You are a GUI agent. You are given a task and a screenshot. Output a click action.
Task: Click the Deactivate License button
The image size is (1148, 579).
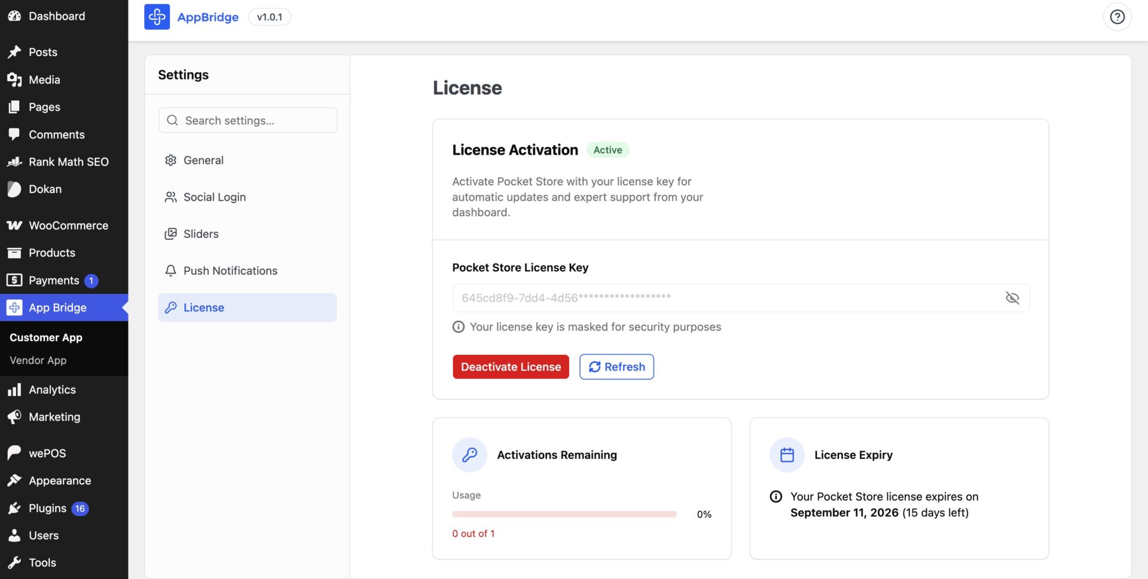pos(511,367)
